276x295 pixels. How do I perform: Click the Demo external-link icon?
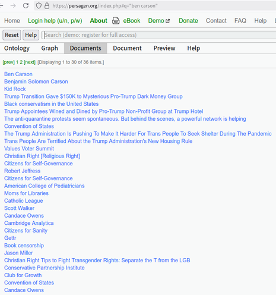tap(167, 21)
